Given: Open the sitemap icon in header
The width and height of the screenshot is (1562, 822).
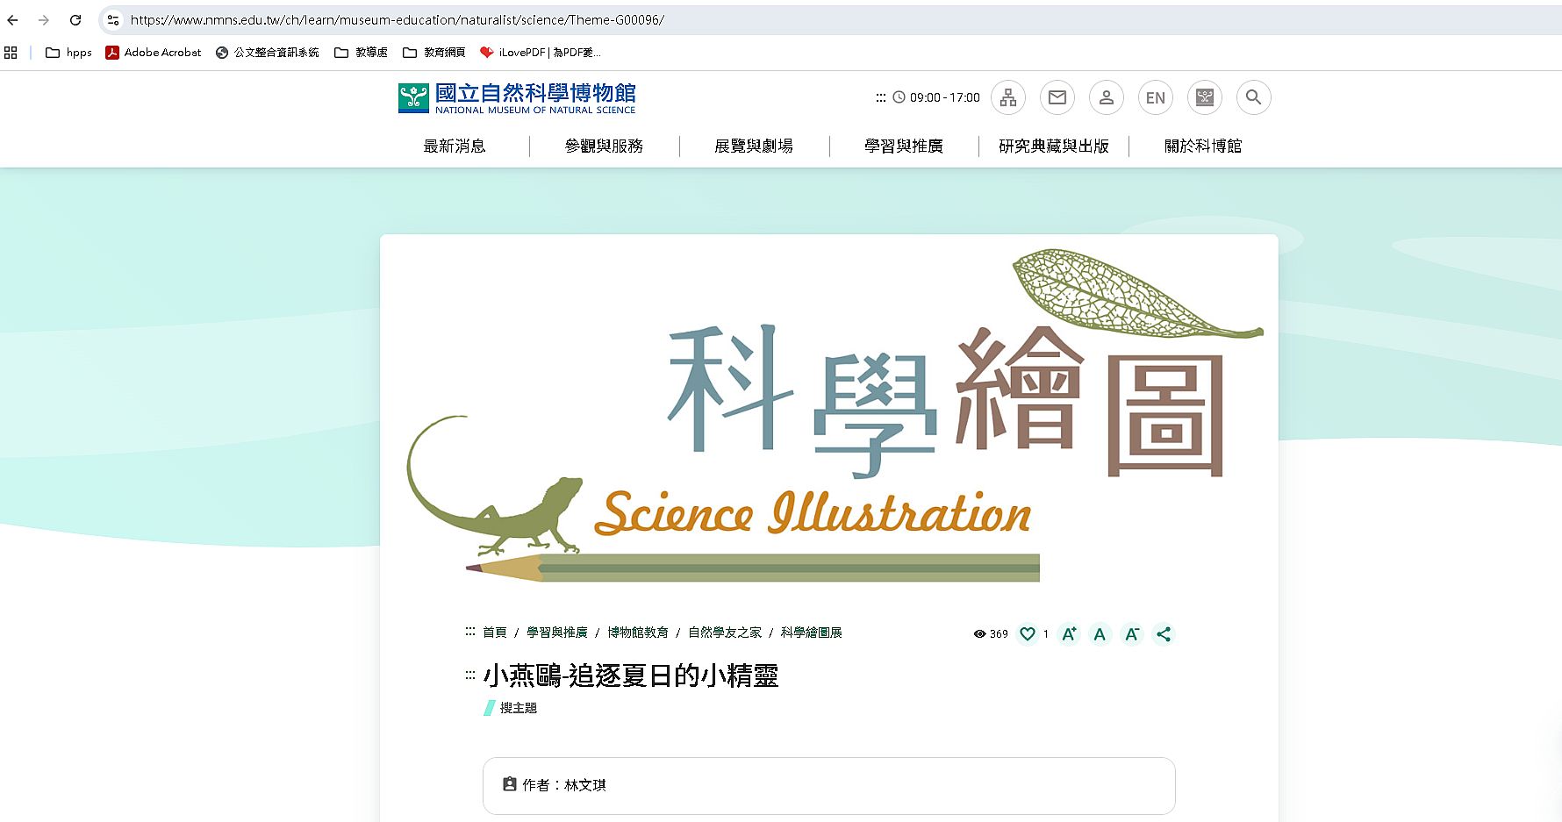Looking at the screenshot, I should [1008, 97].
